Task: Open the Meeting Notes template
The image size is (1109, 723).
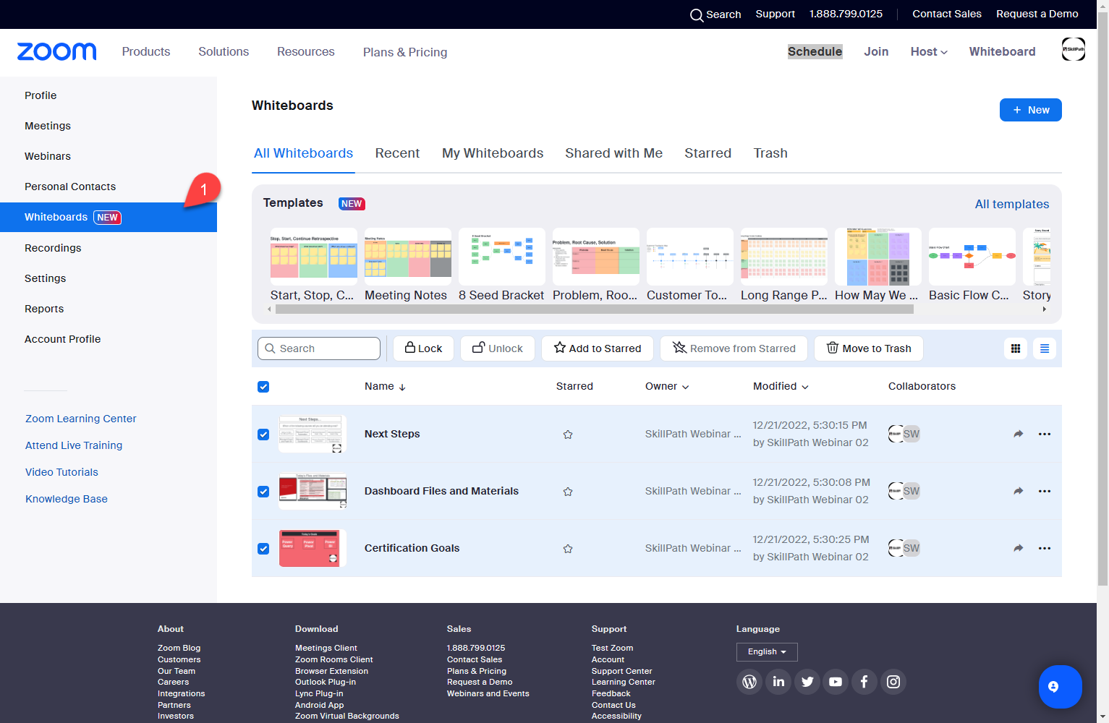Action: pyautogui.click(x=407, y=265)
